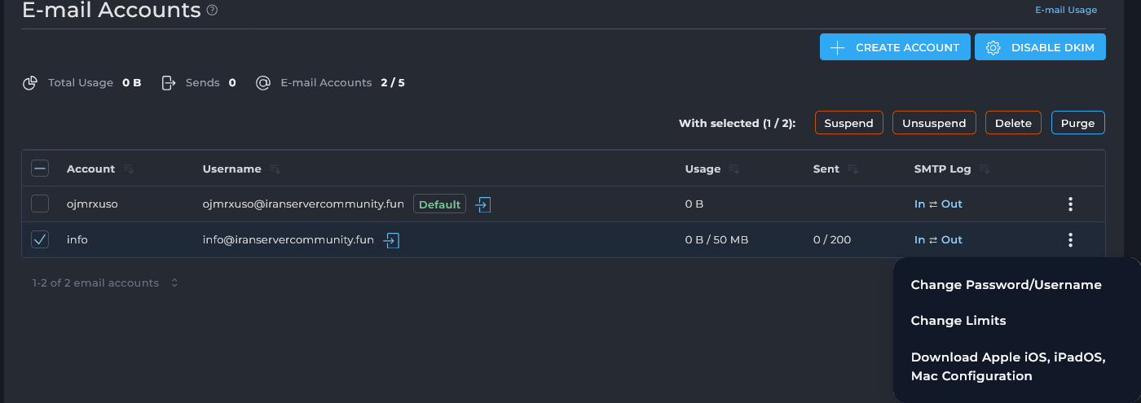Toggle the select-all header checkbox

pos(40,169)
